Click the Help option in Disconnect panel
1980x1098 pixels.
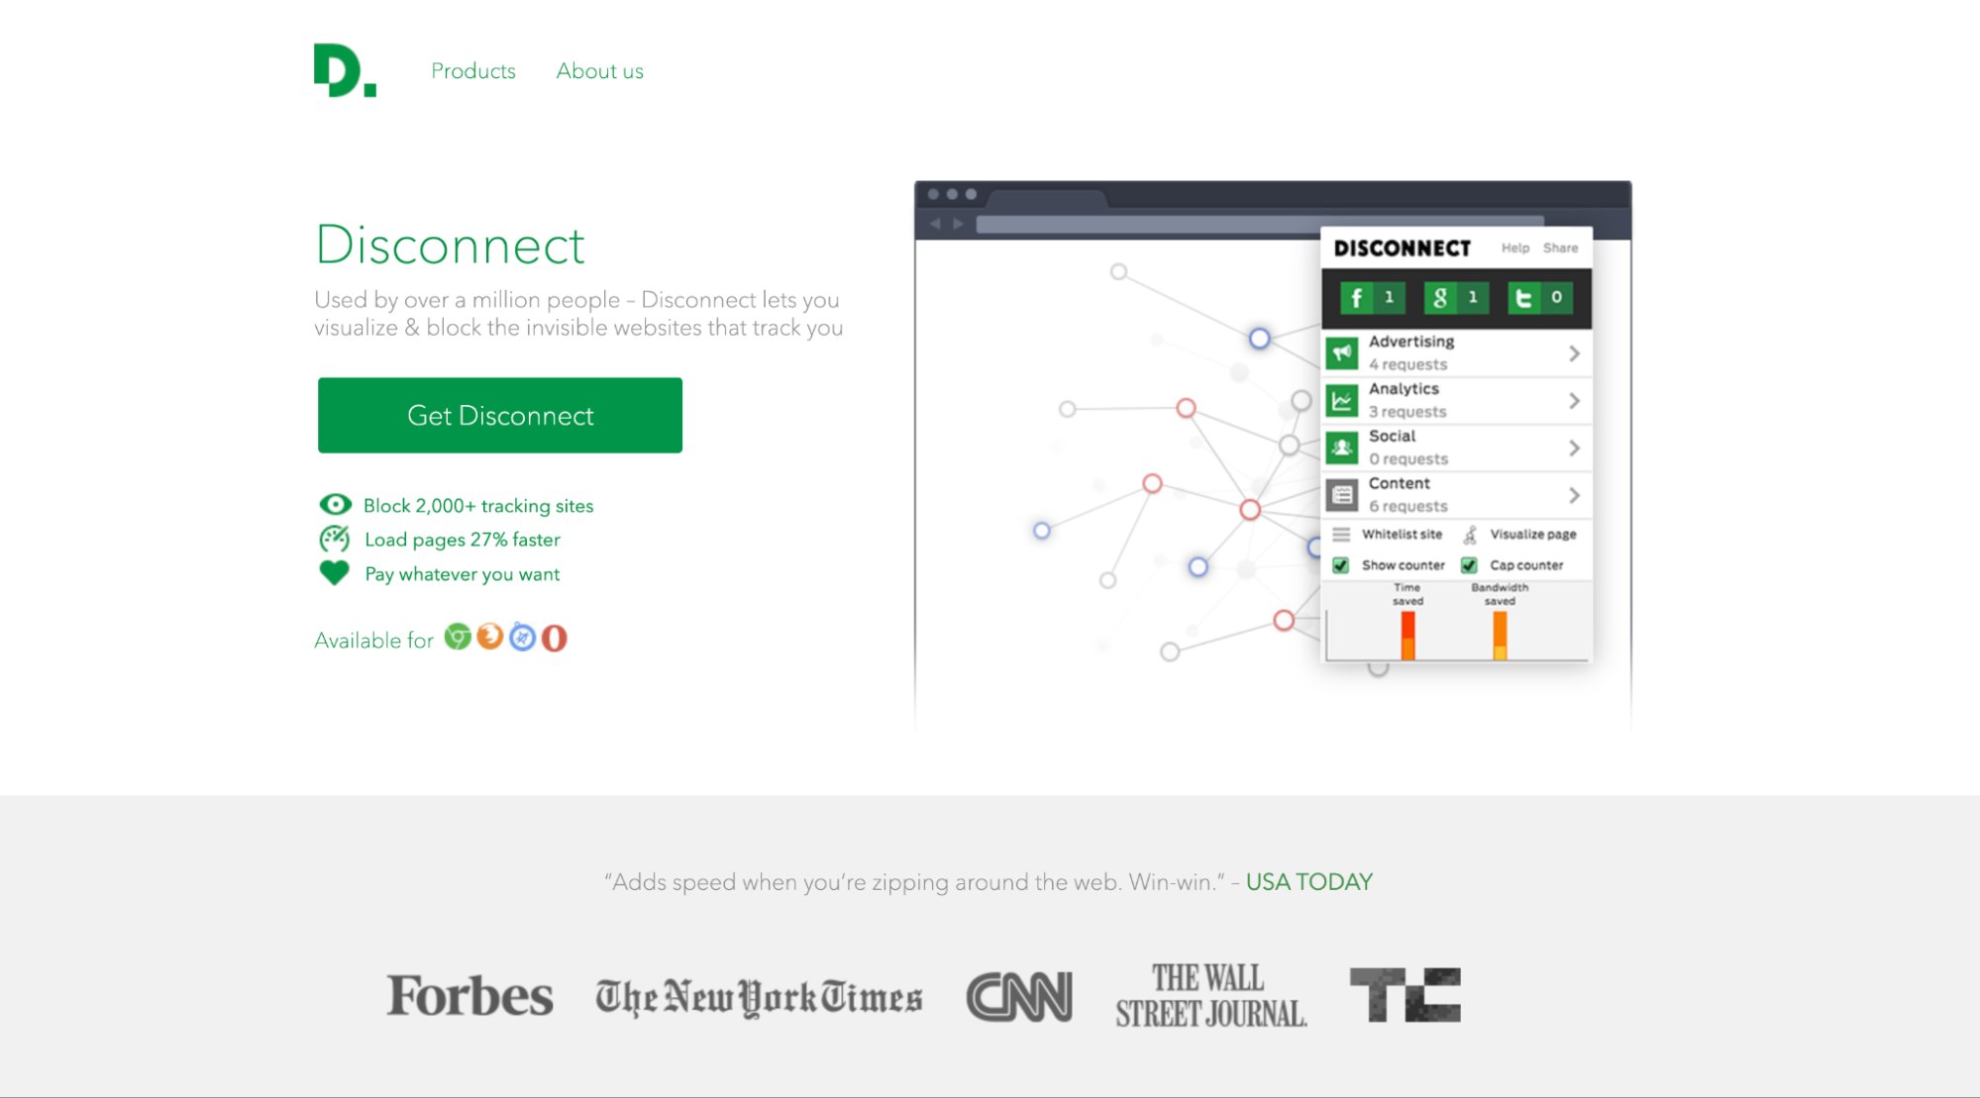(x=1512, y=248)
